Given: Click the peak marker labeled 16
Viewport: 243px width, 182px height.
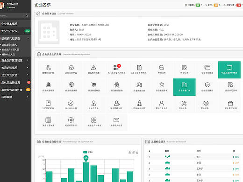Looking at the screenshot, I should (86, 158).
